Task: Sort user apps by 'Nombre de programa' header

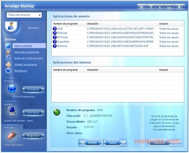Action: (69, 24)
